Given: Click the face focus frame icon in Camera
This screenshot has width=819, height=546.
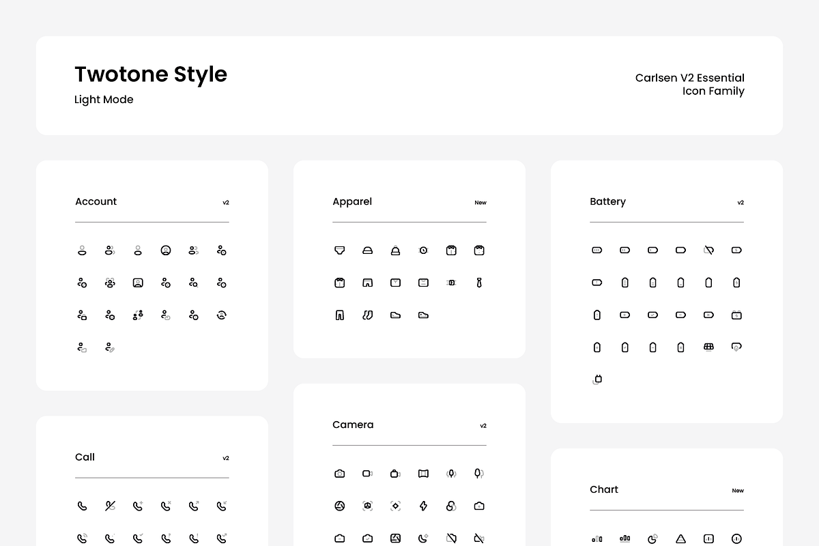Looking at the screenshot, I should 367,506.
